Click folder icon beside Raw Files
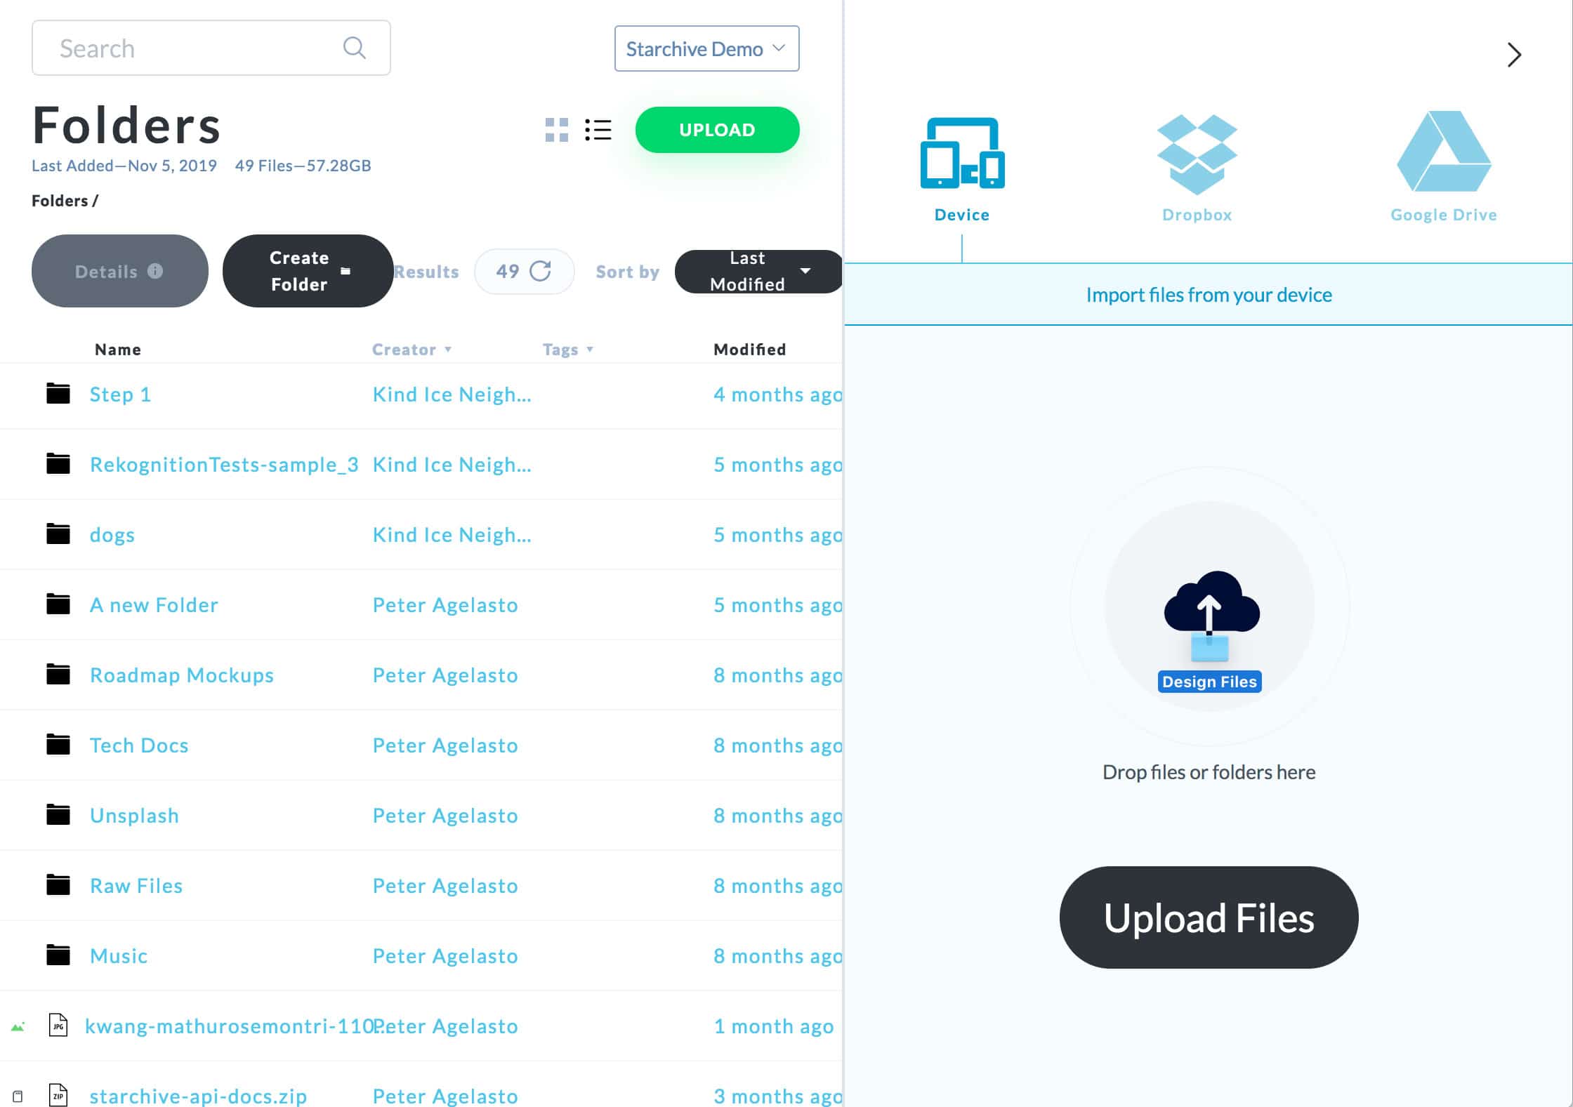This screenshot has width=1573, height=1107. pos(58,884)
